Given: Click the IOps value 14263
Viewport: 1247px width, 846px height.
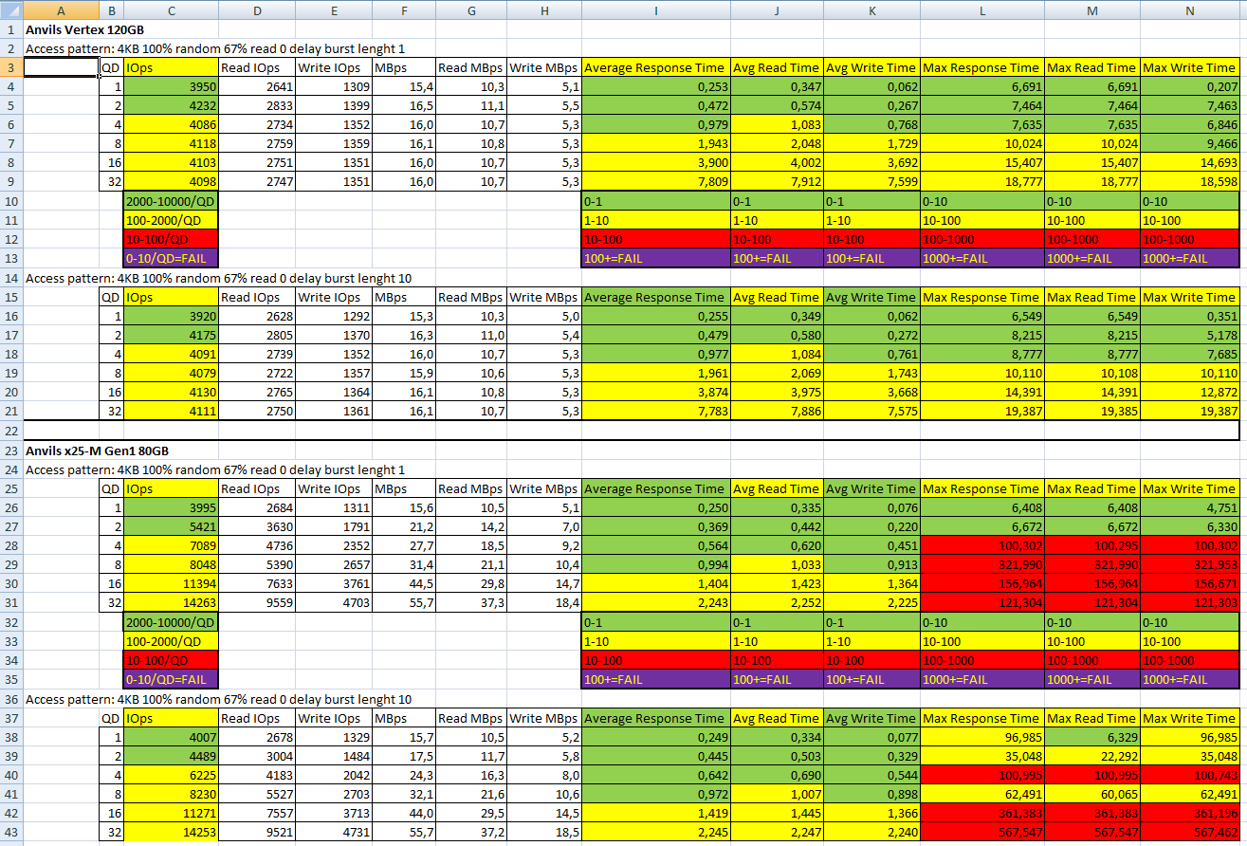Looking at the screenshot, I should (171, 603).
